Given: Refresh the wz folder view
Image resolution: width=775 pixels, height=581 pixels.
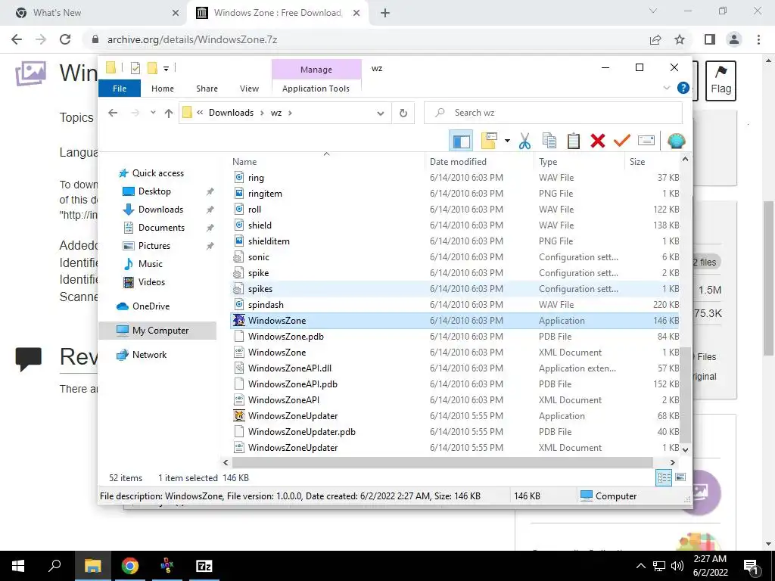Looking at the screenshot, I should pyautogui.click(x=403, y=113).
